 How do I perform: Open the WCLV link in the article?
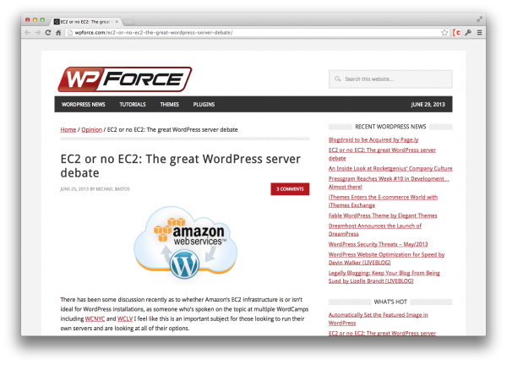click(x=125, y=319)
